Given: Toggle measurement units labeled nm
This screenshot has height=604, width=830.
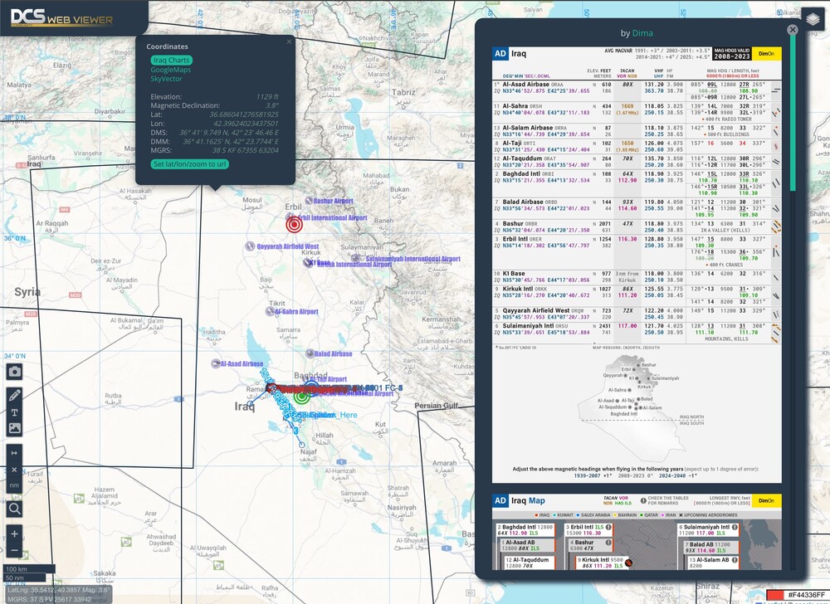Looking at the screenshot, I should click(14, 485).
